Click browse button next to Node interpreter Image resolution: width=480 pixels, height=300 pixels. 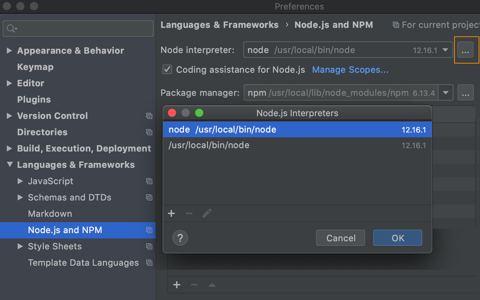(x=465, y=50)
